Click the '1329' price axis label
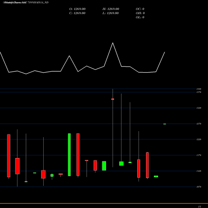Screen dimensions: 208x208 pyautogui.click(x=199, y=108)
